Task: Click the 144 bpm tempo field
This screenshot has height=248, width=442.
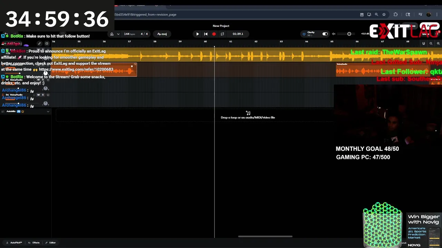Action: (129, 34)
